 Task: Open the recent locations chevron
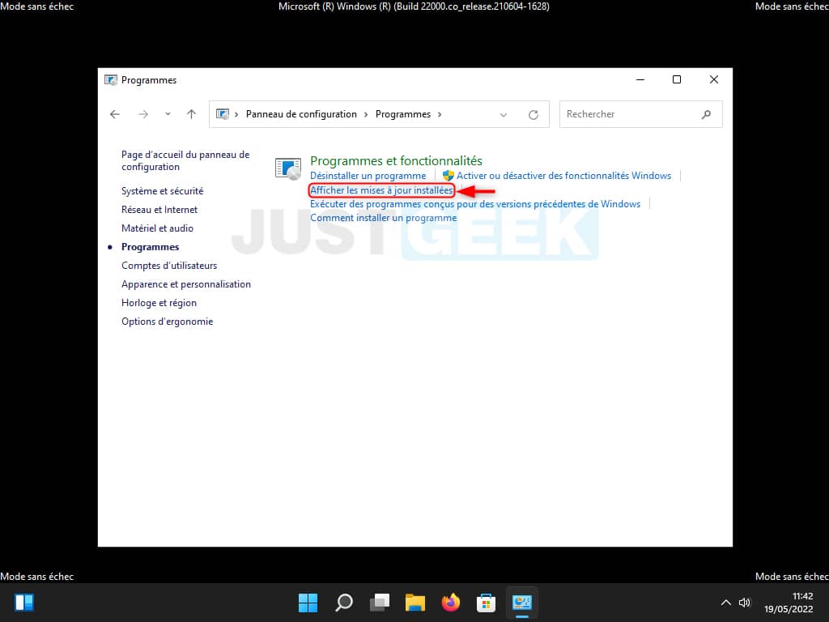click(x=168, y=114)
